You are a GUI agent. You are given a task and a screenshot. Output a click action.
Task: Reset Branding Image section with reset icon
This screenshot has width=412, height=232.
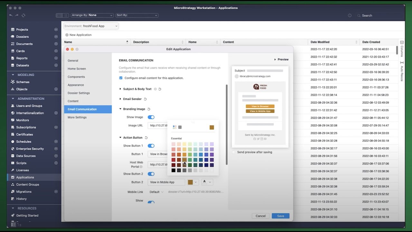point(149,109)
